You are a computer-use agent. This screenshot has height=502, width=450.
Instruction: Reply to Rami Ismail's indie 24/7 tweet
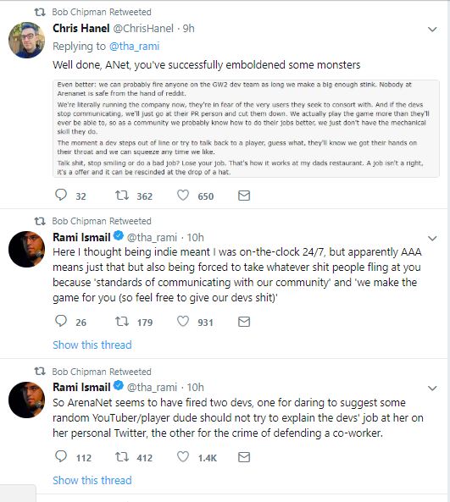(61, 321)
